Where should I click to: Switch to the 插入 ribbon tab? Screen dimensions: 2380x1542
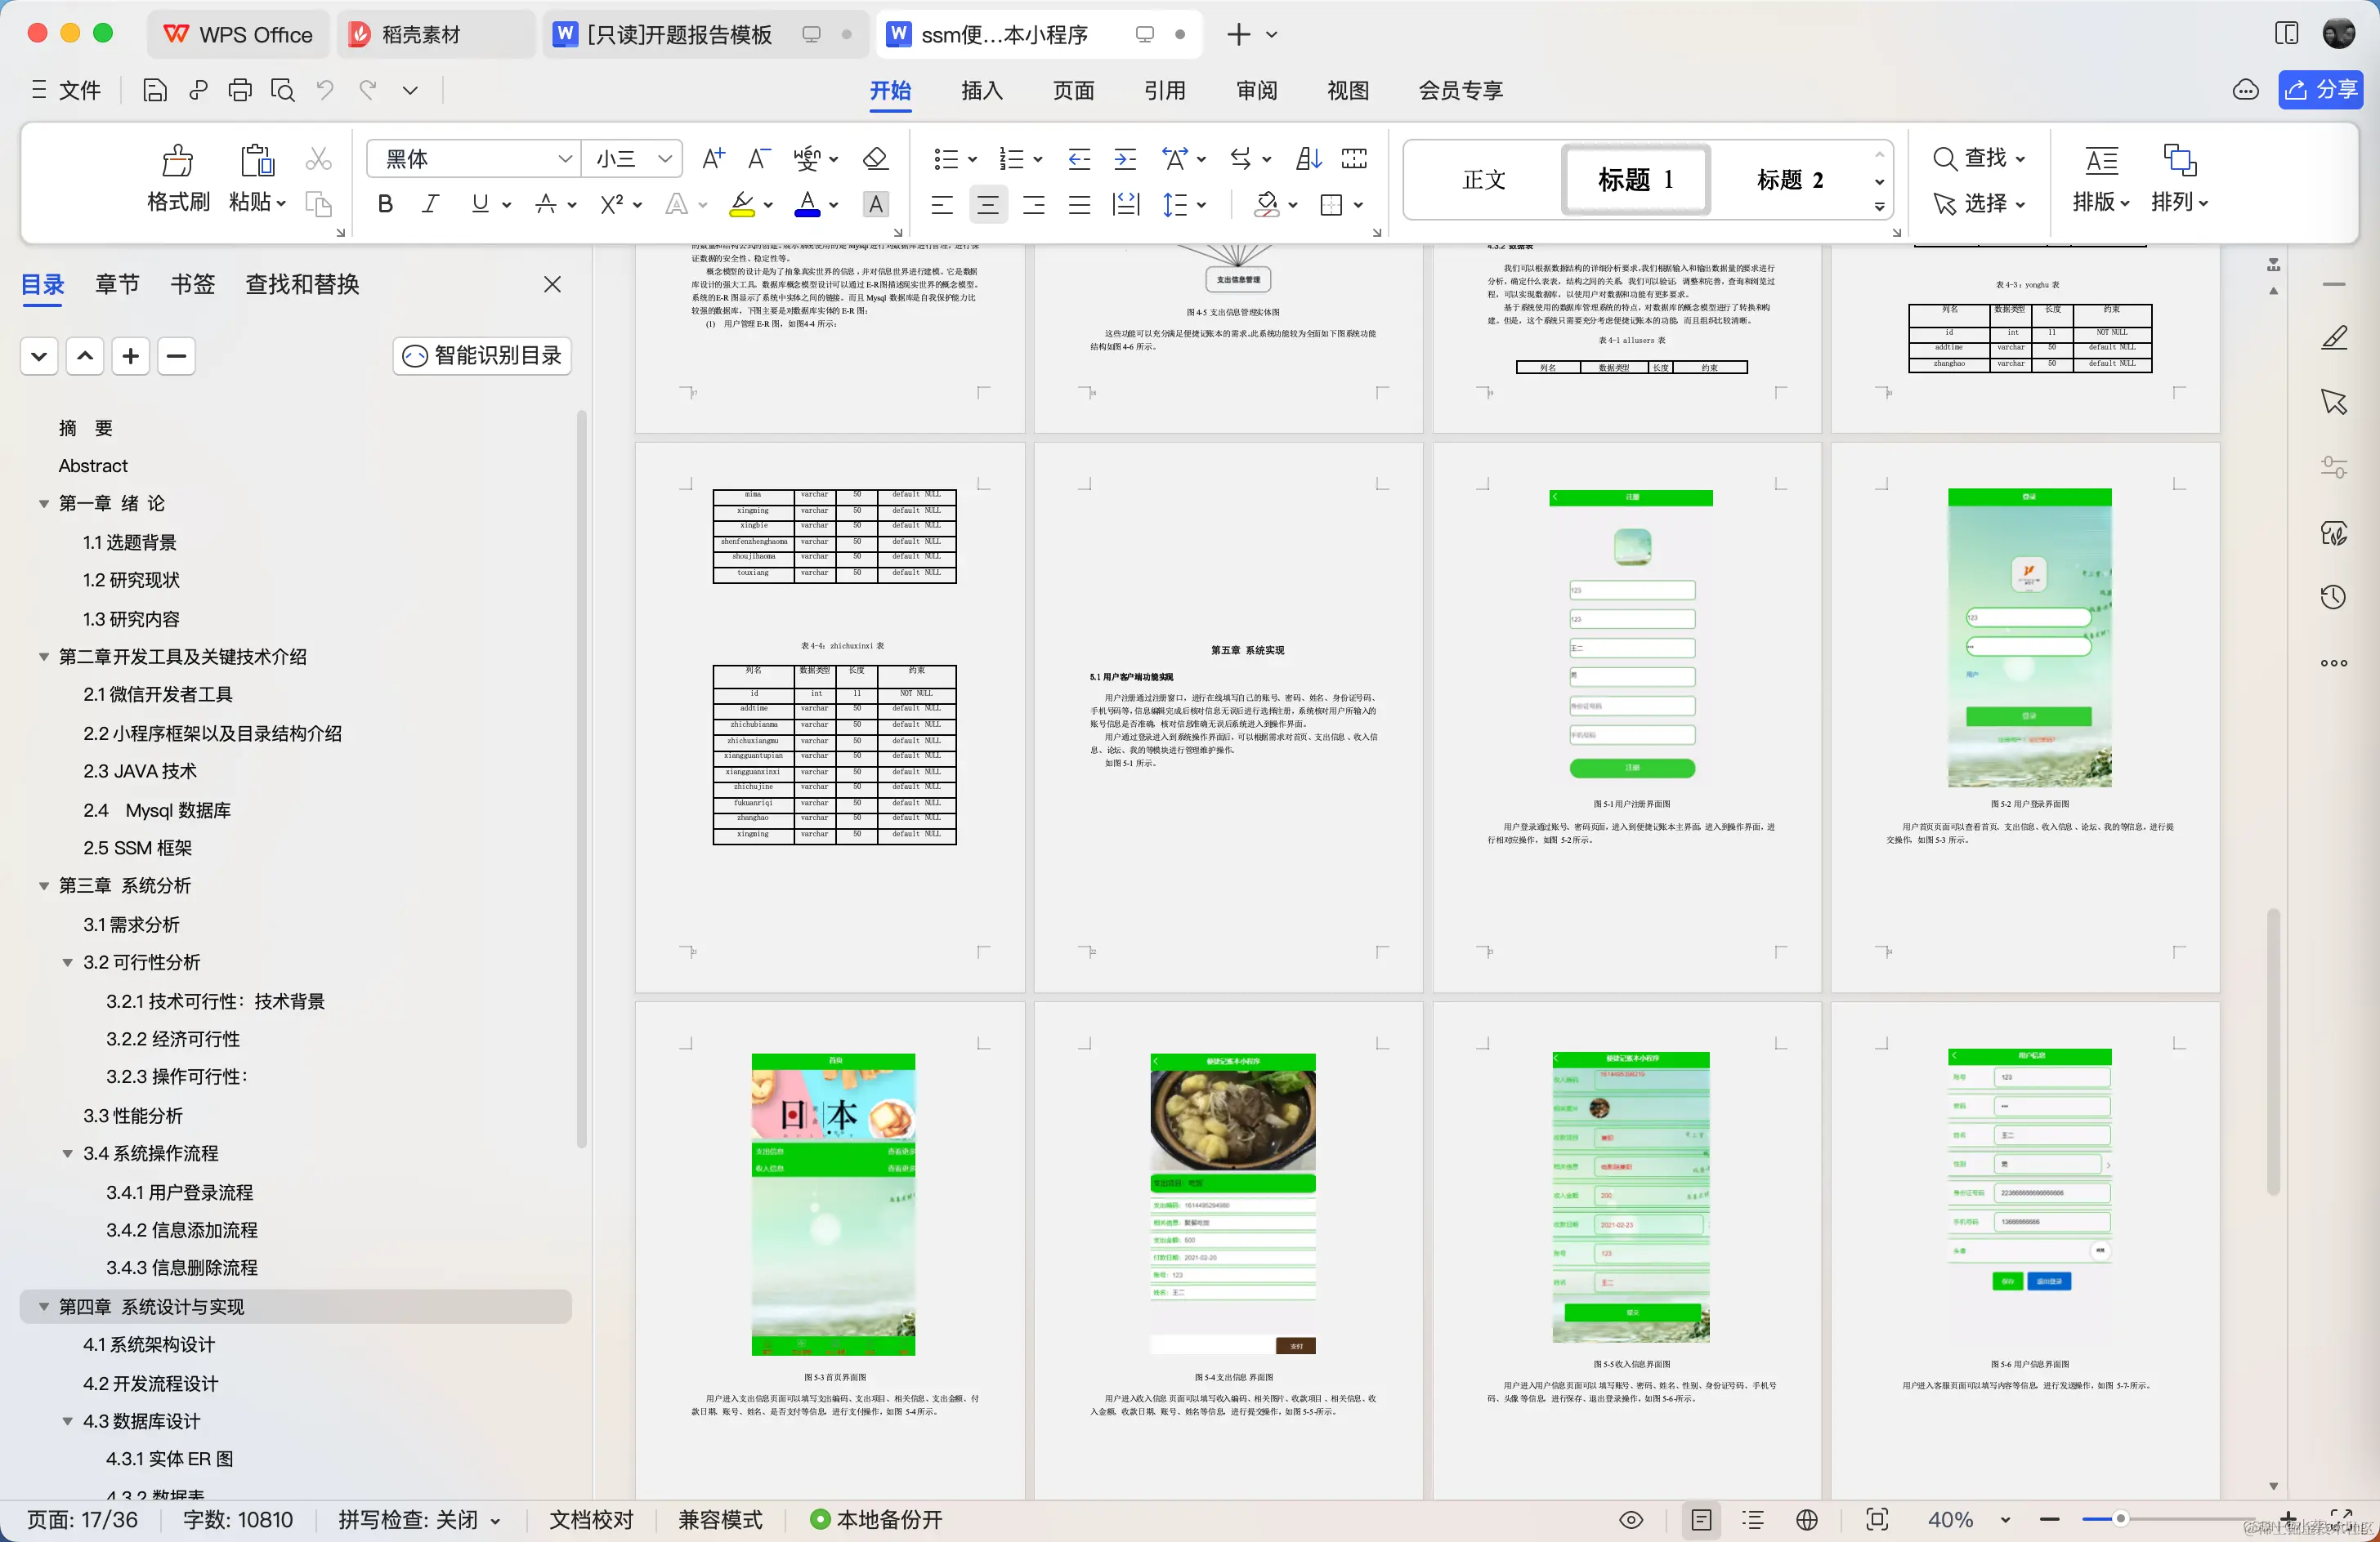(981, 90)
